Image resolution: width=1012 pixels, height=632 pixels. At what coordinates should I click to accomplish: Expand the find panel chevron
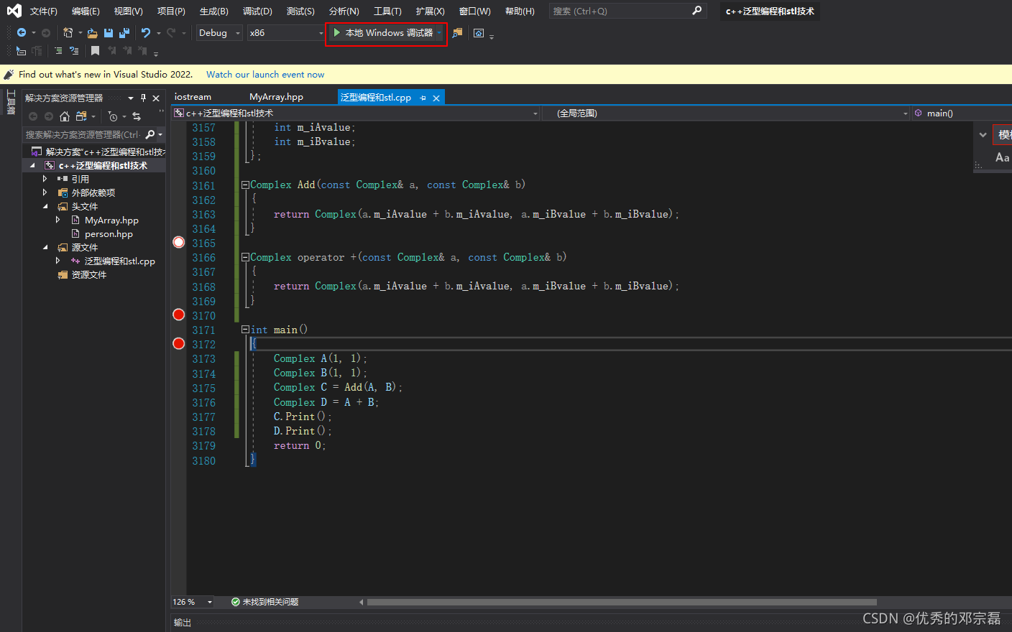point(983,134)
